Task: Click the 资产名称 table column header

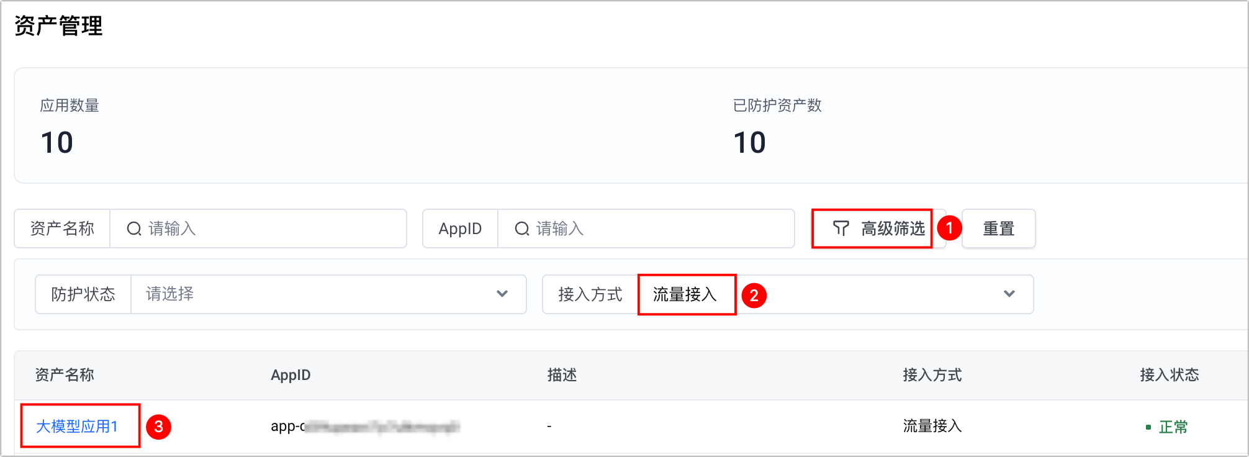Action: point(65,375)
